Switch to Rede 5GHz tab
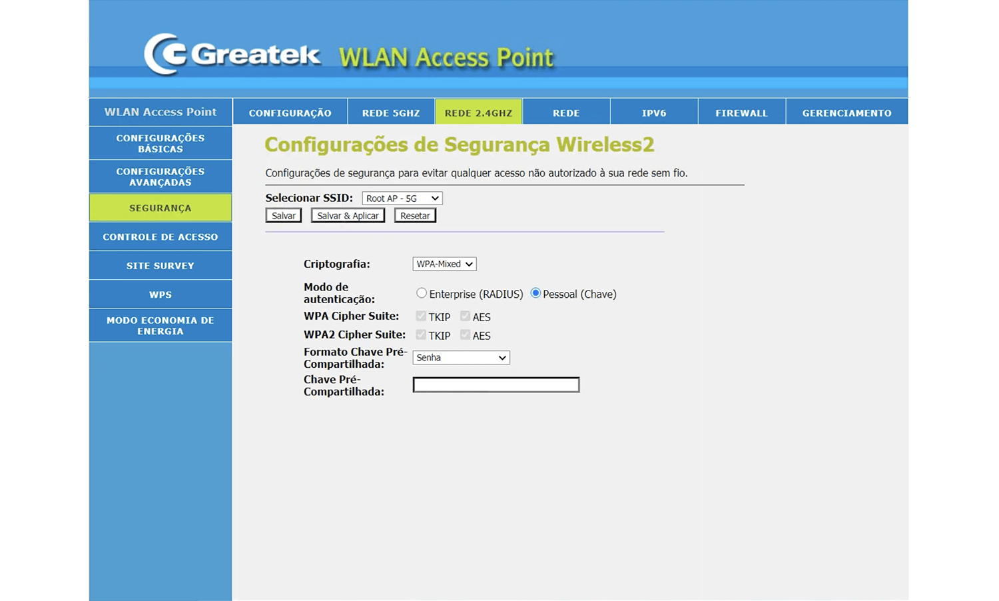 (x=391, y=113)
